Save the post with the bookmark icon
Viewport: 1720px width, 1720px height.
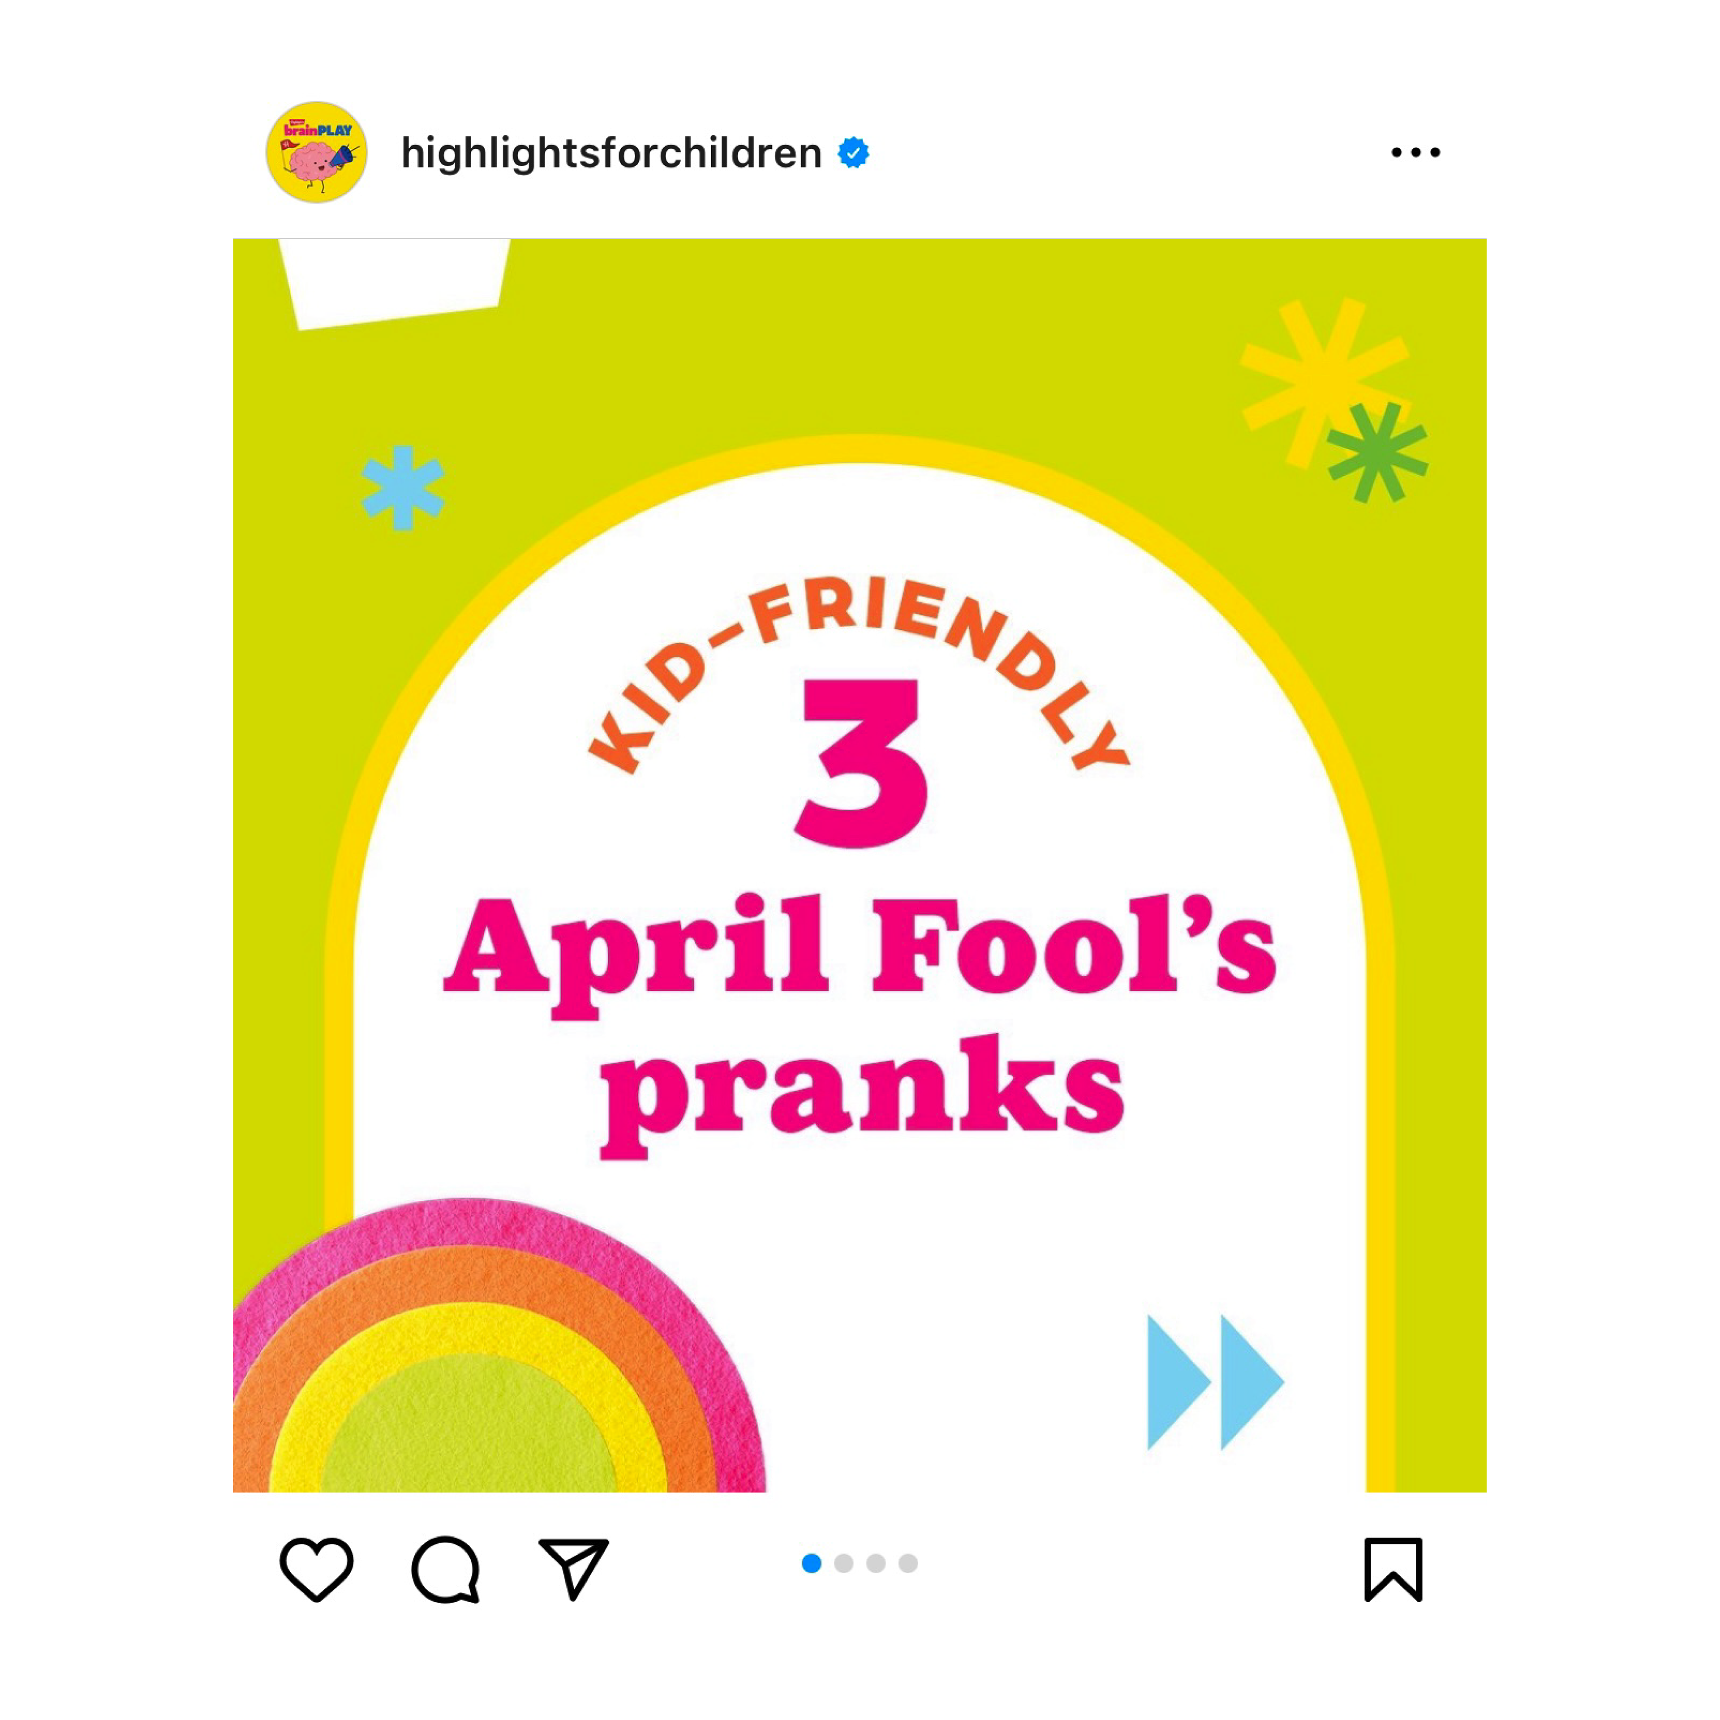1393,1569
